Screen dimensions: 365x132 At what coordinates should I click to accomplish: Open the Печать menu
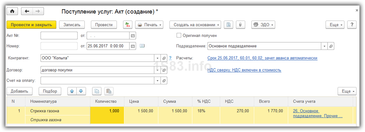click(x=149, y=25)
